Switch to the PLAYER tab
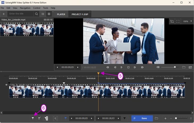Viewport: 194px width, 123px height. tap(61, 14)
